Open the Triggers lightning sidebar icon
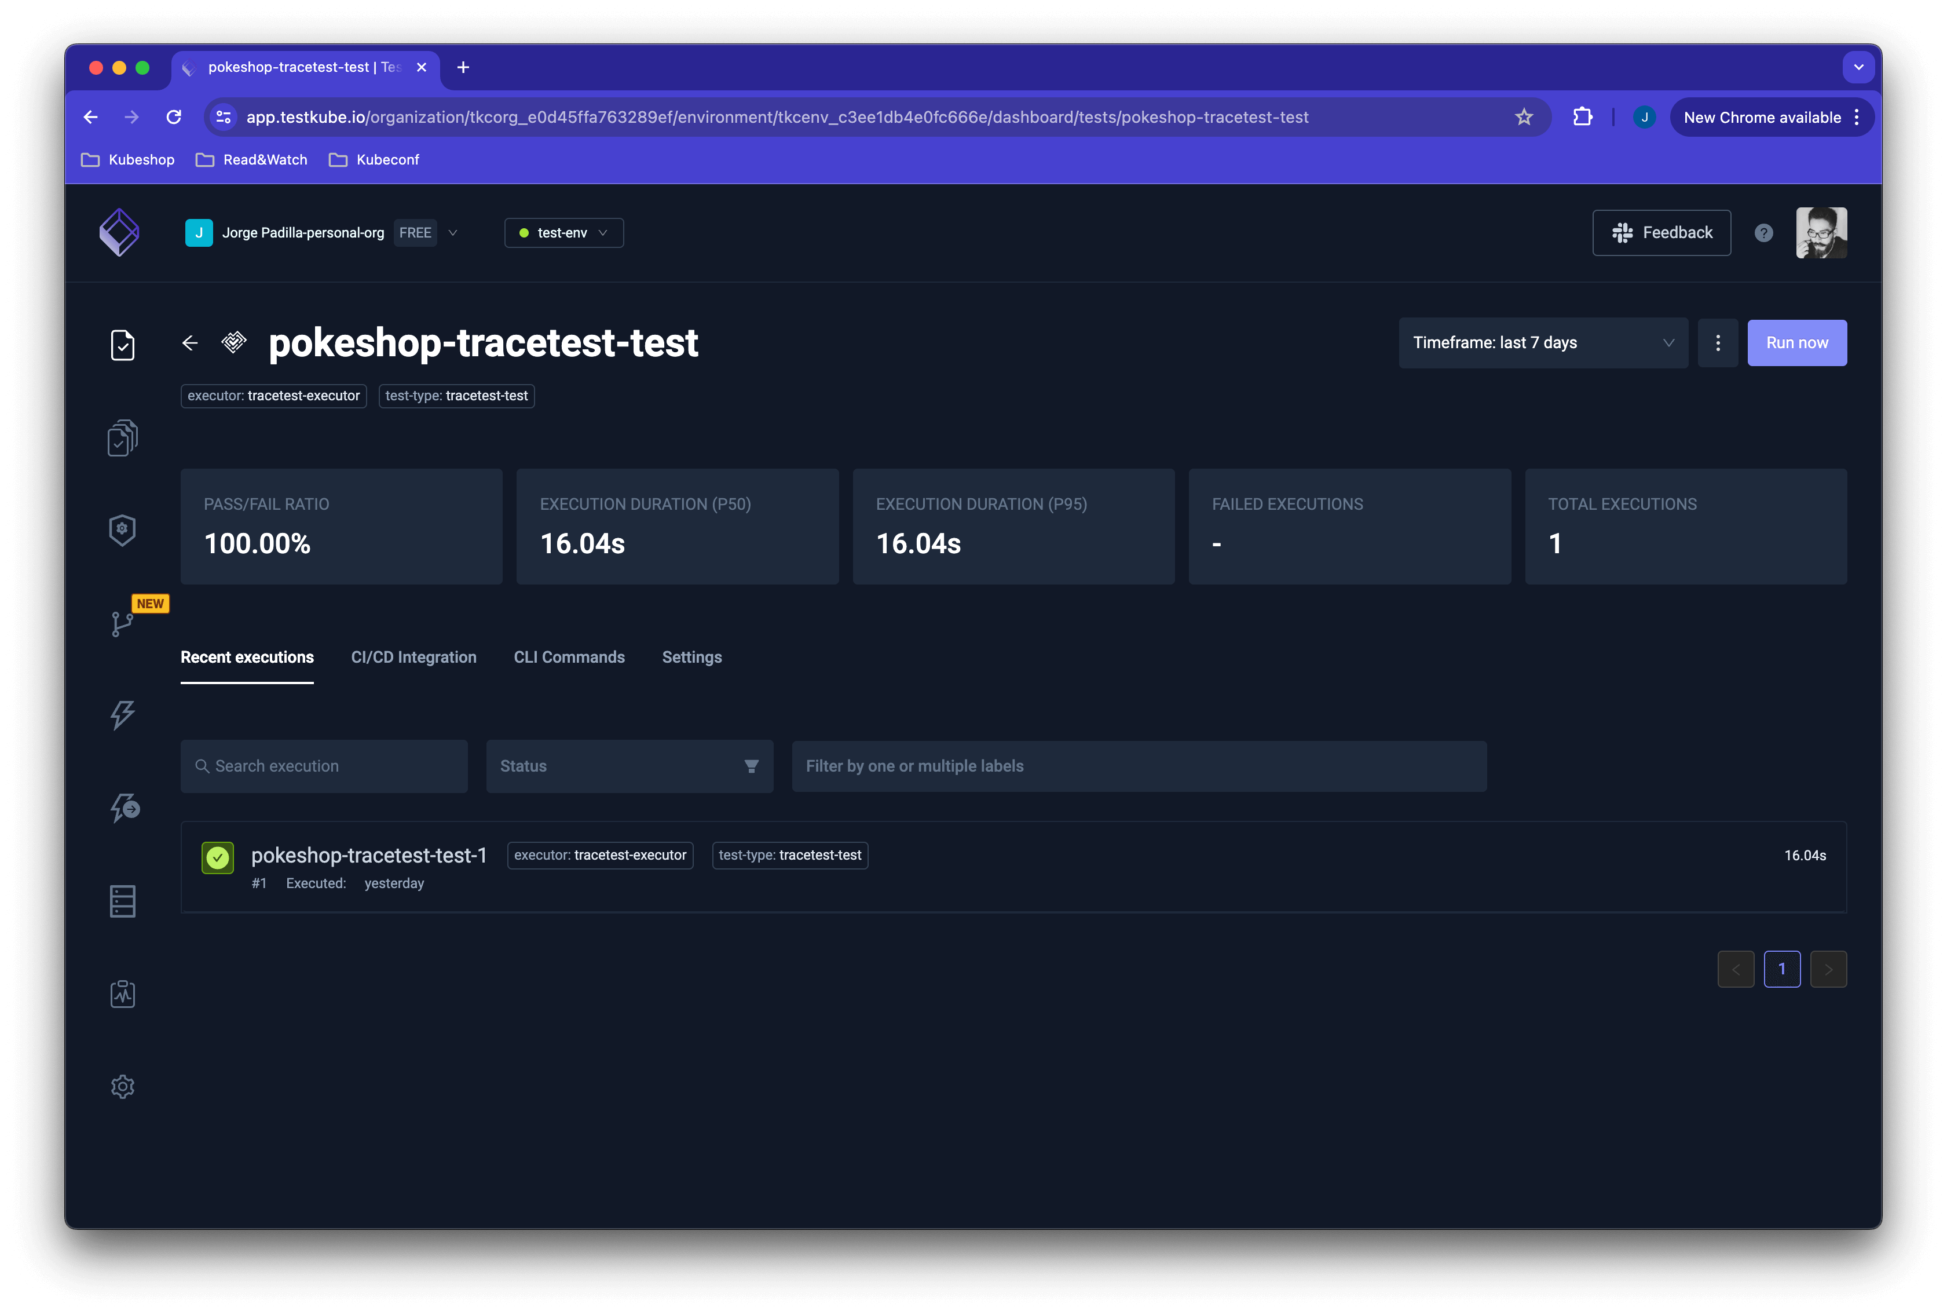1947x1315 pixels. coord(122,715)
